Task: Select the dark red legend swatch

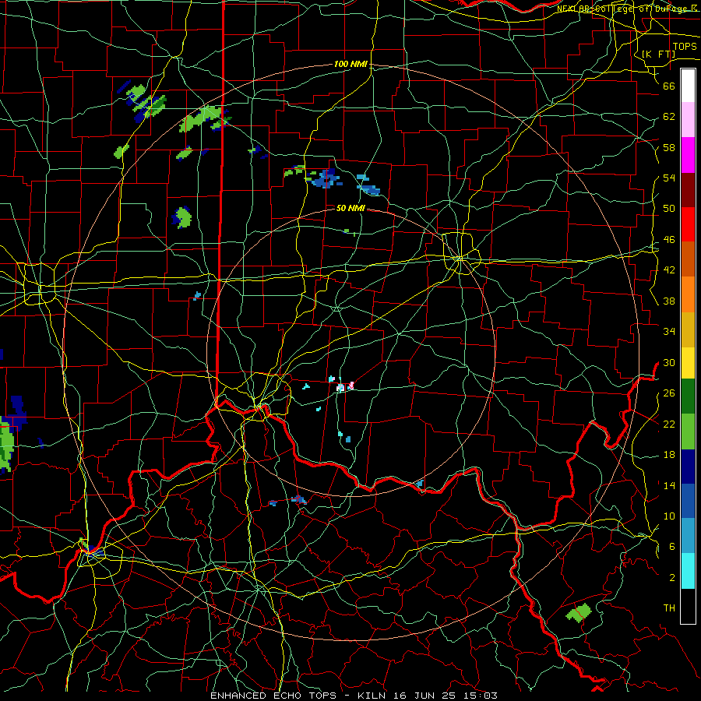Action: (x=688, y=190)
